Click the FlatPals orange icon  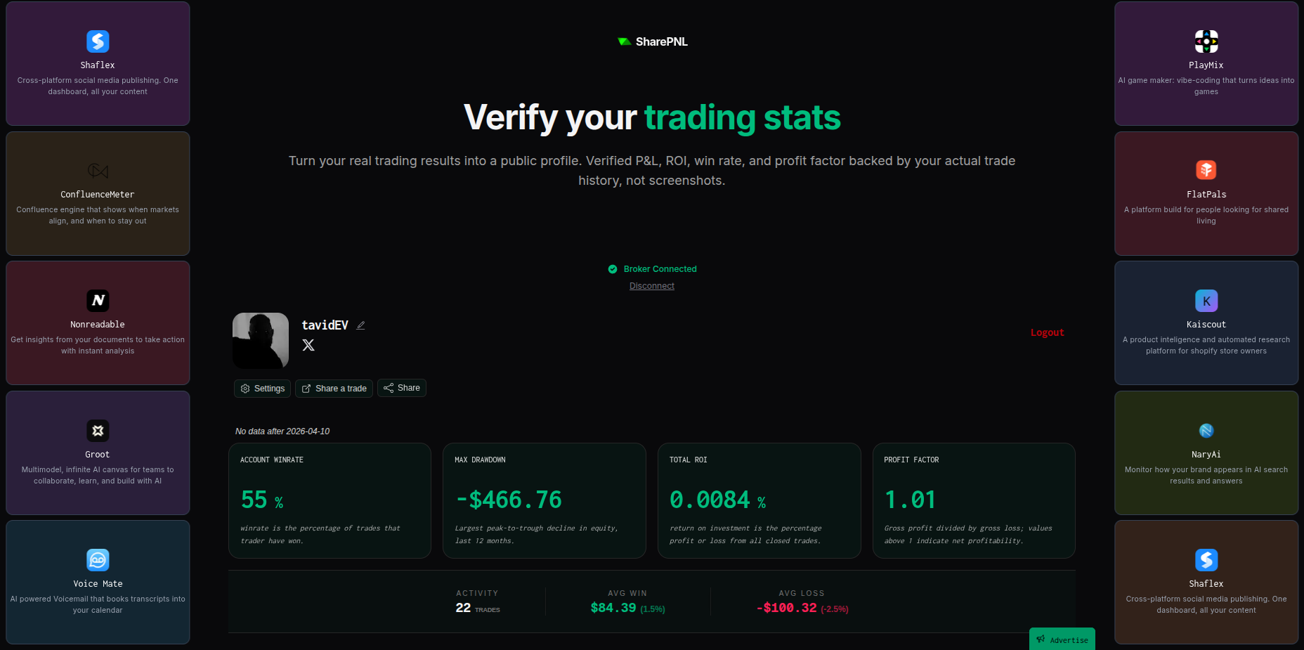point(1206,170)
